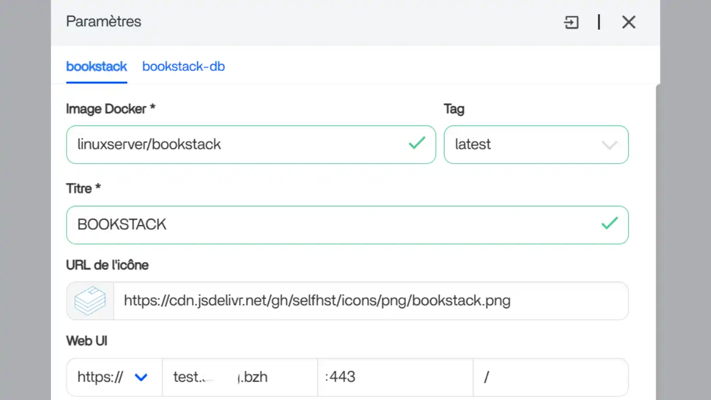Viewport: 711px width, 400px height.
Task: Click the green checkmark on Image Docker field
Action: [417, 144]
